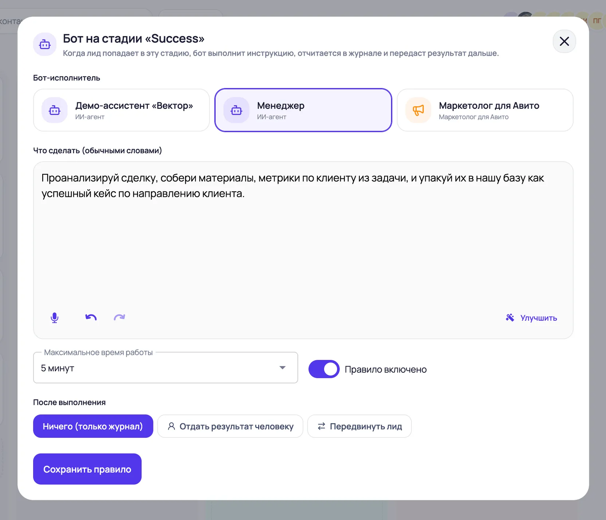Select Отдать результат человеку option
The height and width of the screenshot is (520, 606).
click(x=230, y=426)
